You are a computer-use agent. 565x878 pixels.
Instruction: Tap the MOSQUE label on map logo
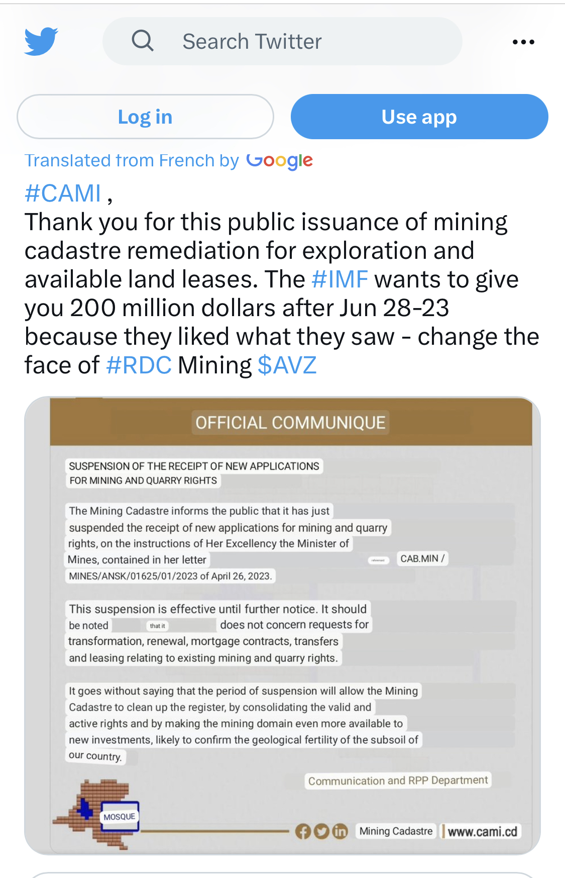pyautogui.click(x=120, y=817)
